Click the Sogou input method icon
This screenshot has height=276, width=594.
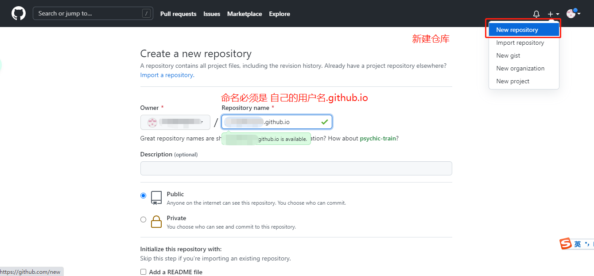point(565,244)
